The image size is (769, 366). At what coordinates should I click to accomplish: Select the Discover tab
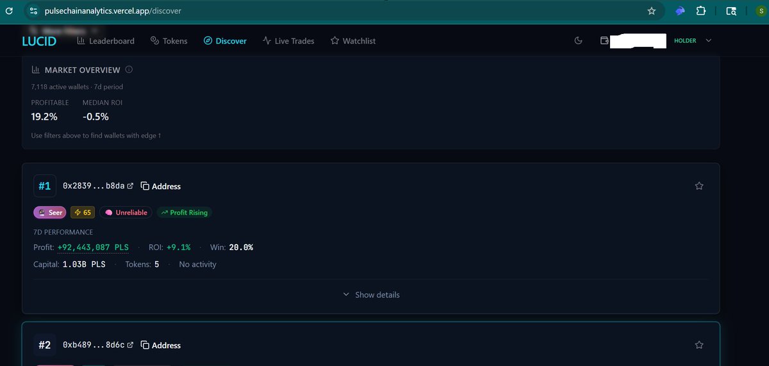point(225,41)
